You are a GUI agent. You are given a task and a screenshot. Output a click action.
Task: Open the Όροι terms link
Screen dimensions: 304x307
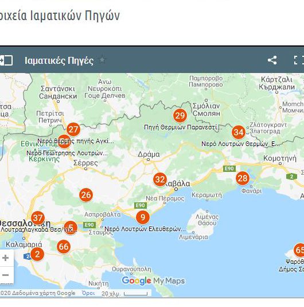[88, 293]
